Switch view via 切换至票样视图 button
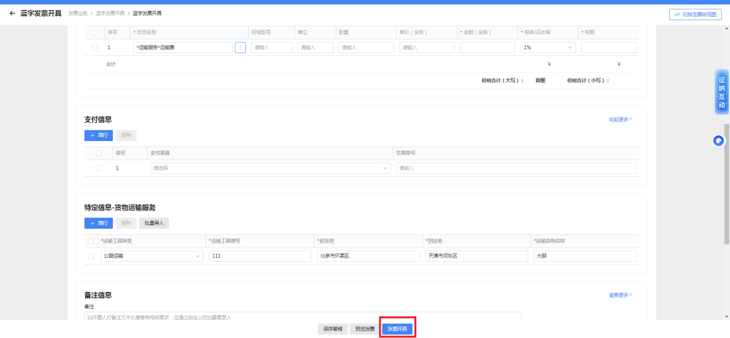730x338 pixels. 695,14
